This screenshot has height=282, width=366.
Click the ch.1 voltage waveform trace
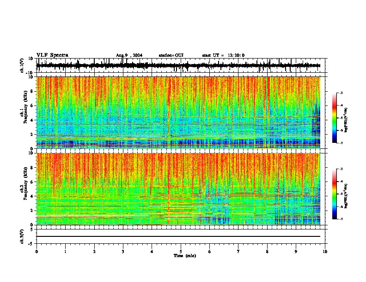pyautogui.click(x=178, y=65)
